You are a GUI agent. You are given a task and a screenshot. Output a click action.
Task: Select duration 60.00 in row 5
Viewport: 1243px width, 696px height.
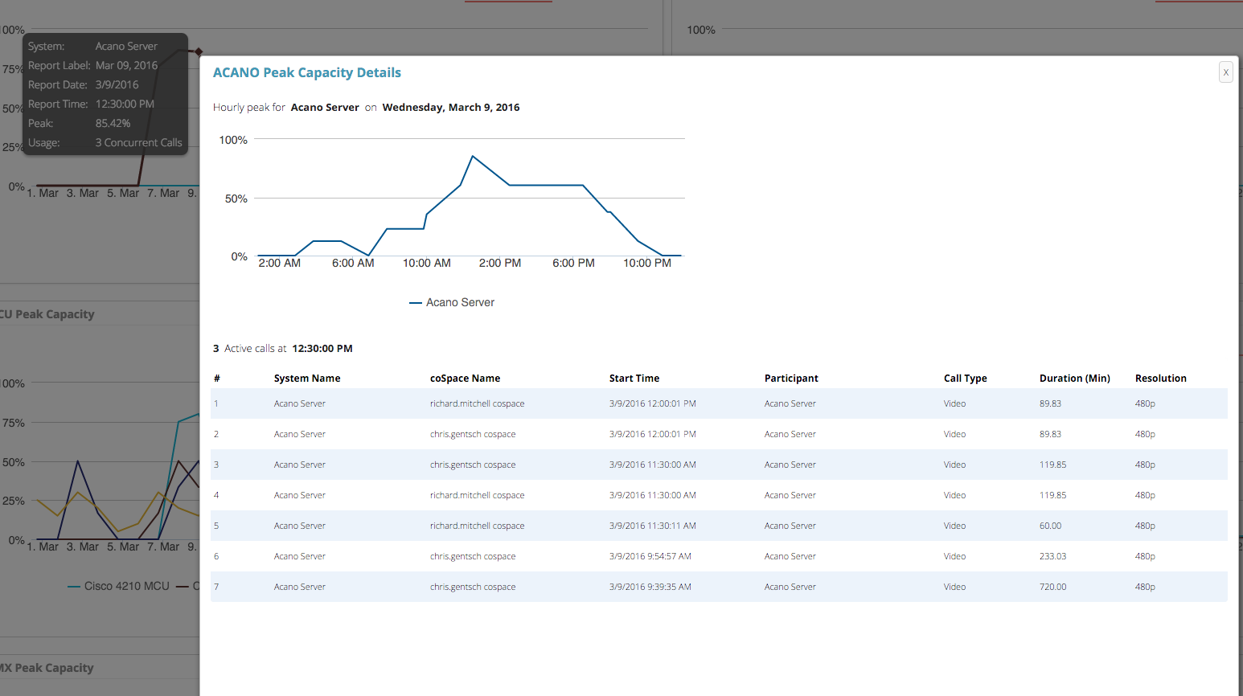[x=1050, y=526]
